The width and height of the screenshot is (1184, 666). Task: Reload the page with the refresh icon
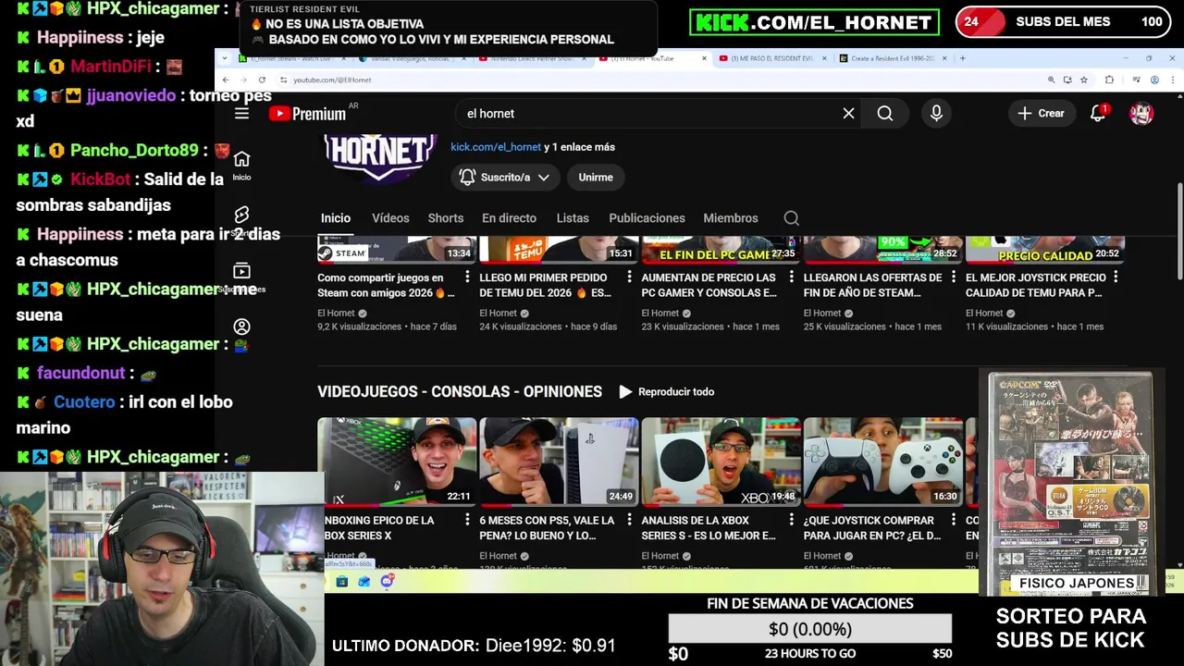point(262,80)
